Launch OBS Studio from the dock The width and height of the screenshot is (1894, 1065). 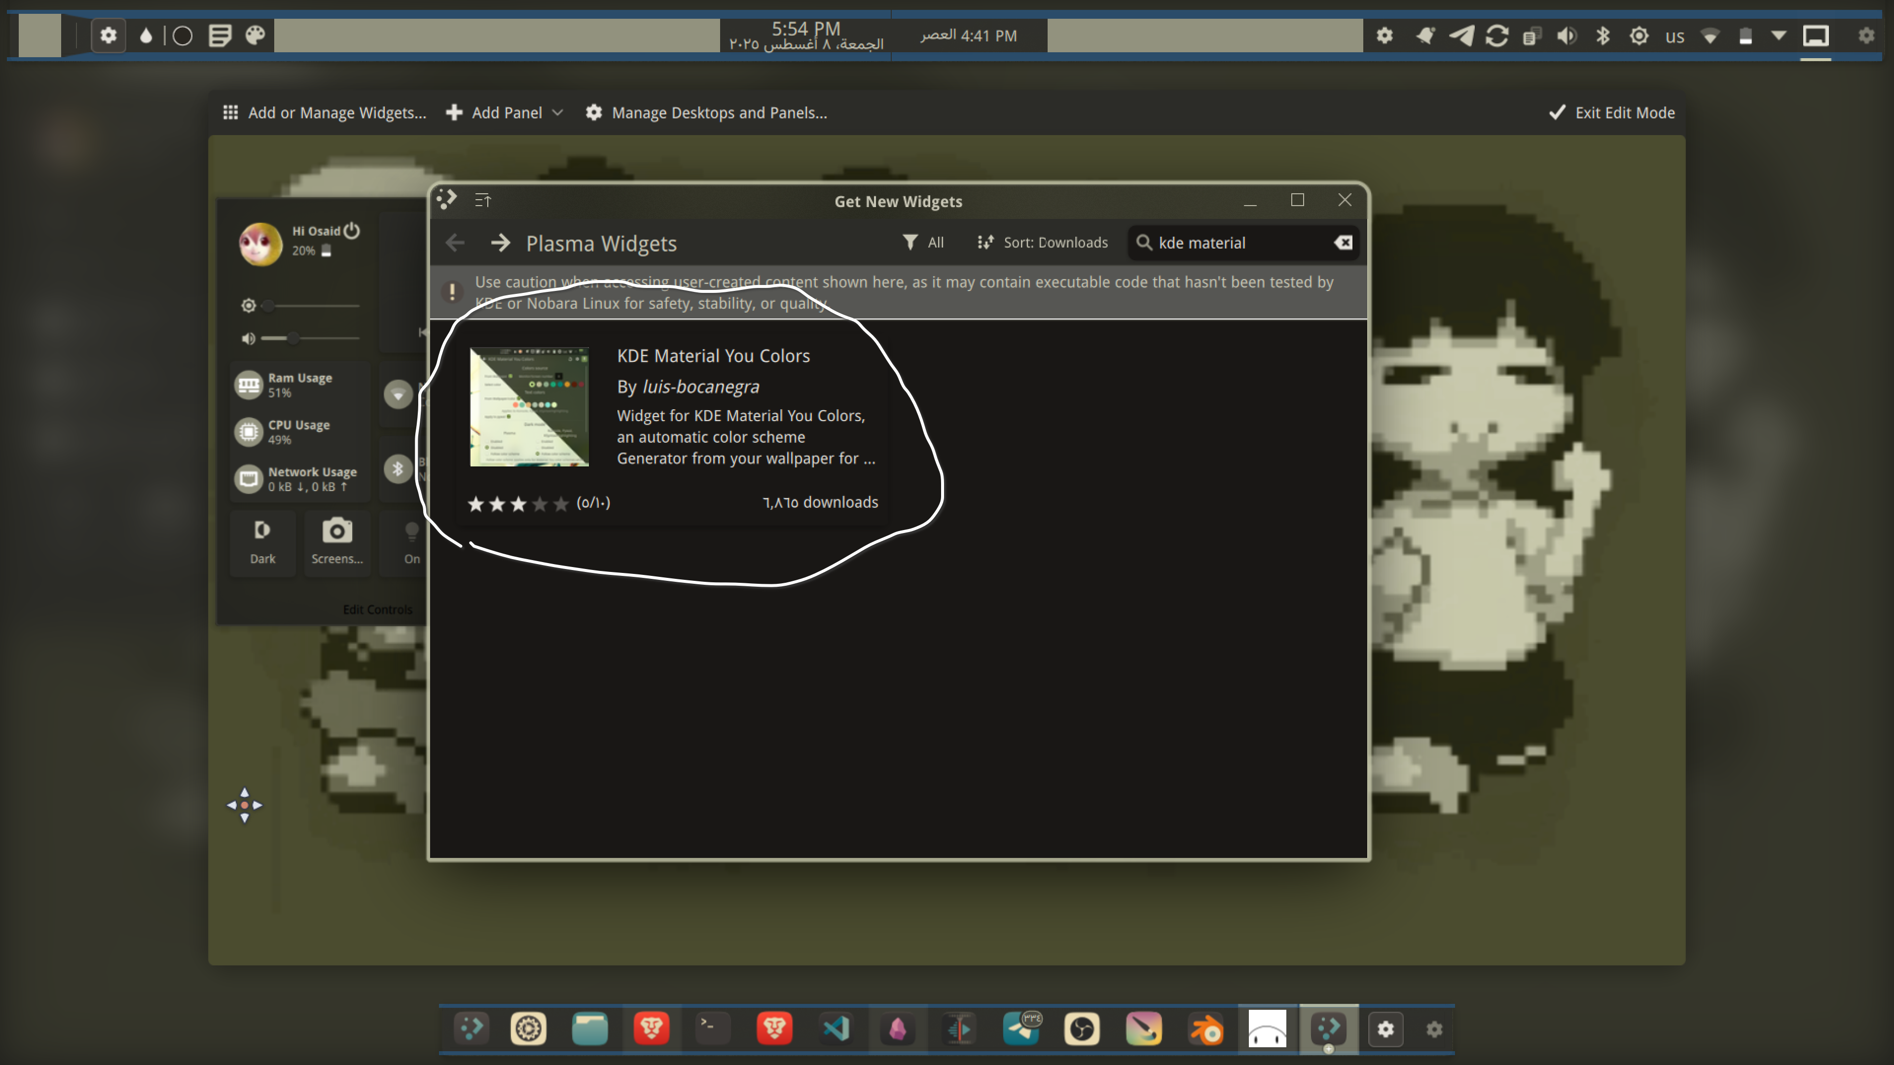1082,1028
